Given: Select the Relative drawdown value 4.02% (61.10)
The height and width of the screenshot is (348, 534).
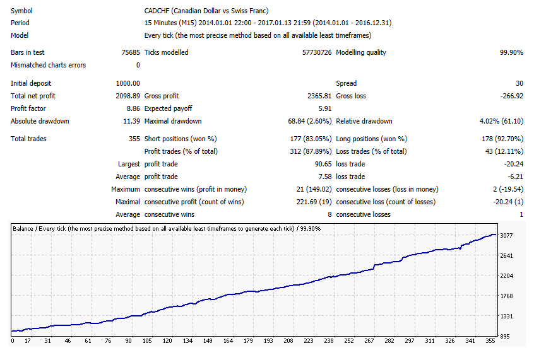Looking at the screenshot, I should pos(501,121).
